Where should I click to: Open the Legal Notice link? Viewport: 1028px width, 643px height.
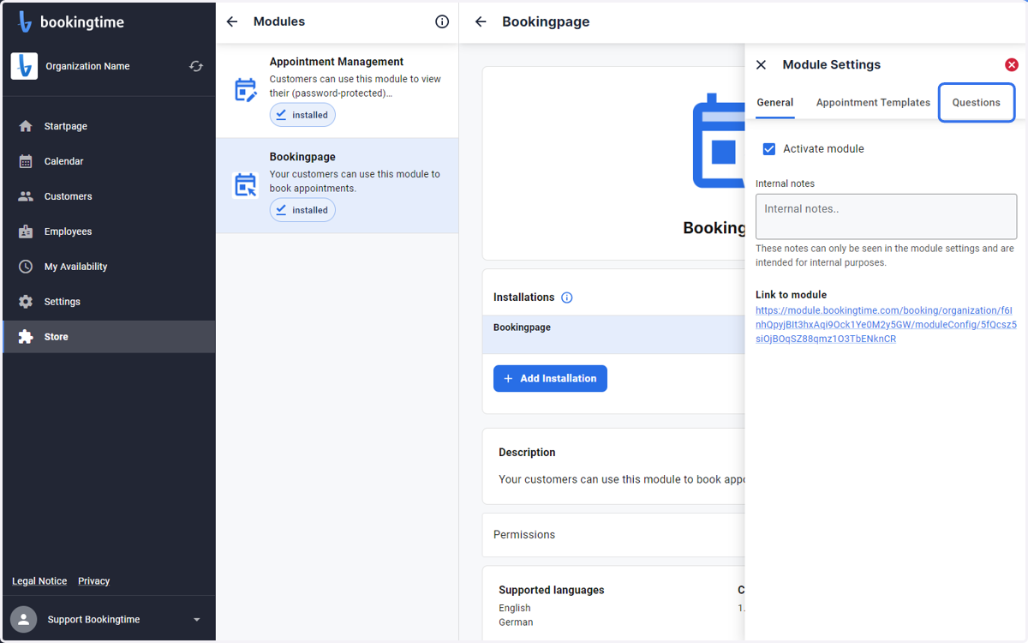click(x=39, y=581)
